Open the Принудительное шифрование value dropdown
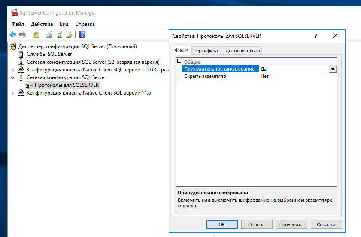Image resolution: width=361 pixels, height=237 pixels. (333, 69)
